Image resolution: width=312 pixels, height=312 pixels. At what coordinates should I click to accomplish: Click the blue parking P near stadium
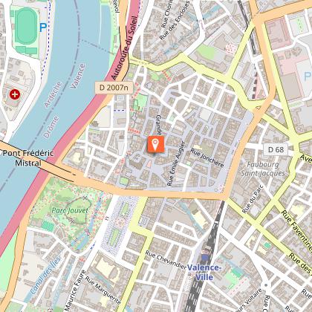(43, 27)
